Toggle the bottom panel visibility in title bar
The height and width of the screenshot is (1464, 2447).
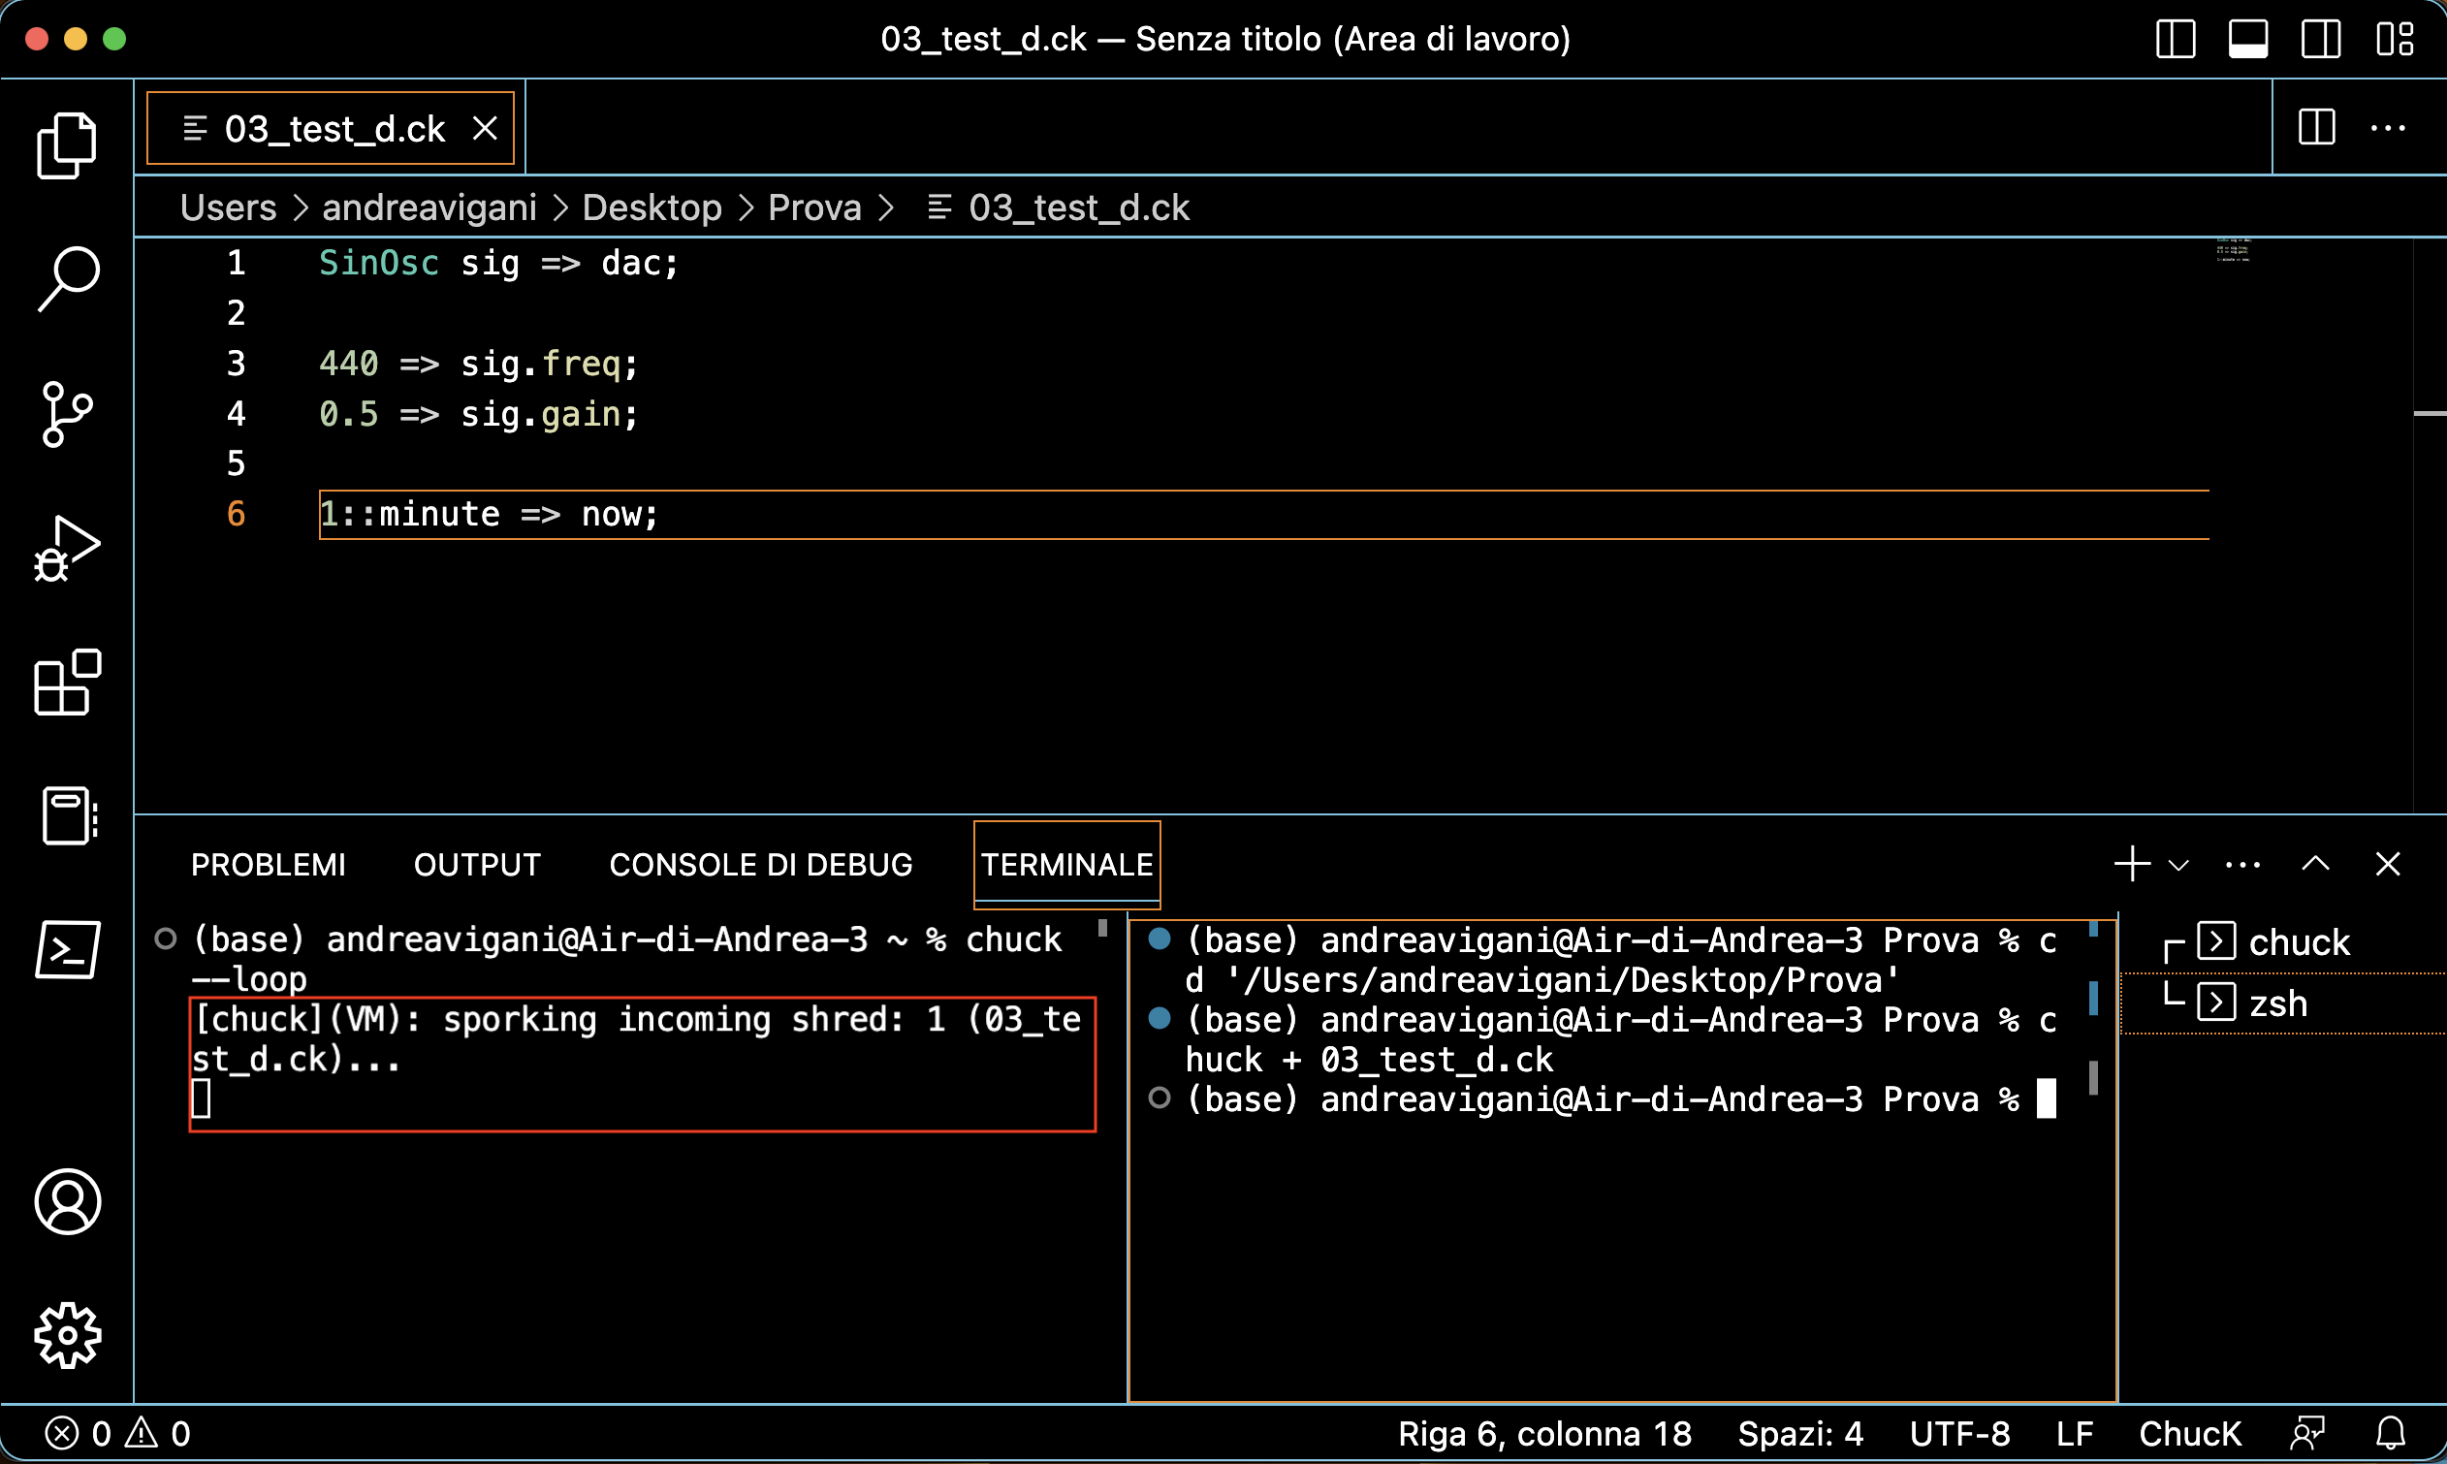click(2247, 40)
